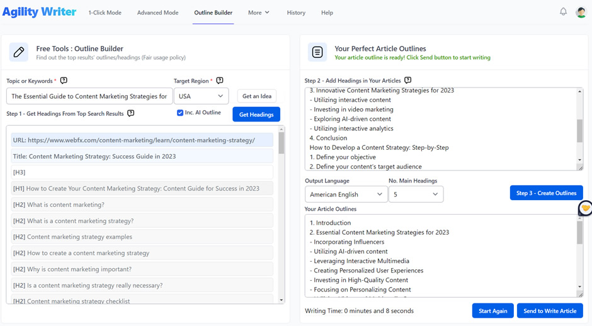Select [H2] Content marketing strategy examples
This screenshot has height=326, width=592.
(x=142, y=237)
